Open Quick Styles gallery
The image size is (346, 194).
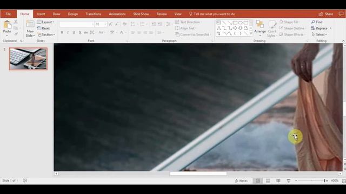[272, 29]
